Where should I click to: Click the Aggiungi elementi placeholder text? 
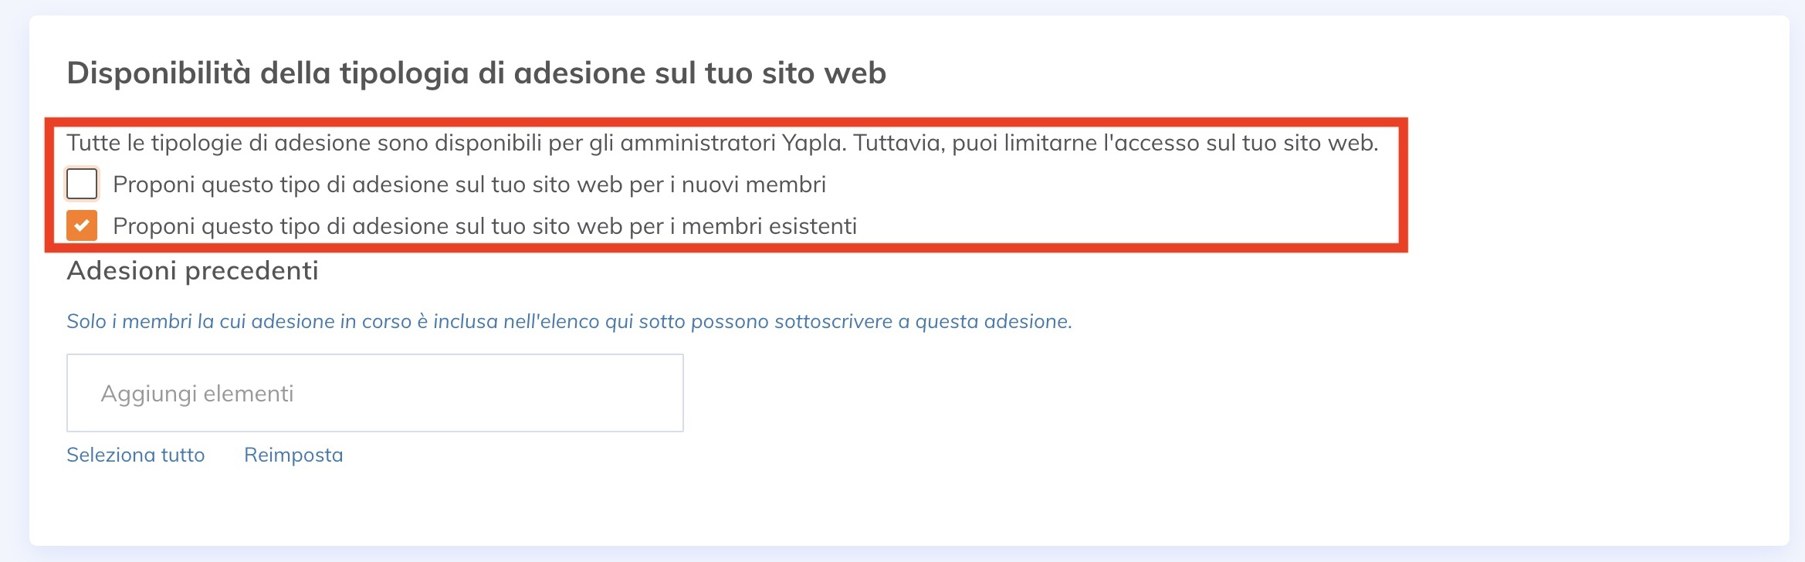click(195, 392)
